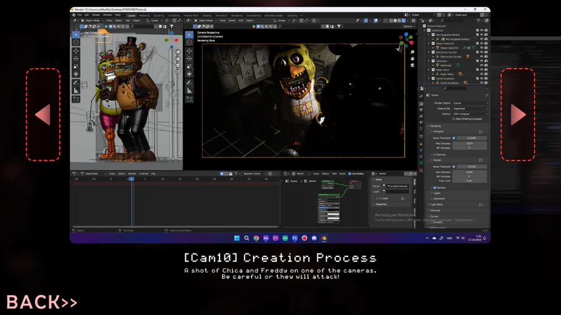Viewport: 561px width, 315px height.
Task: Edit the viewport Noise Threshold value field
Action: click(472, 138)
